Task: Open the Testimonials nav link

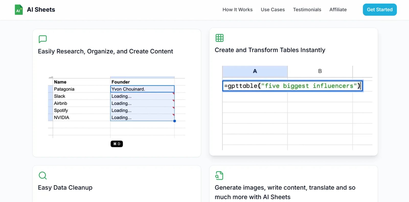Action: point(307,10)
